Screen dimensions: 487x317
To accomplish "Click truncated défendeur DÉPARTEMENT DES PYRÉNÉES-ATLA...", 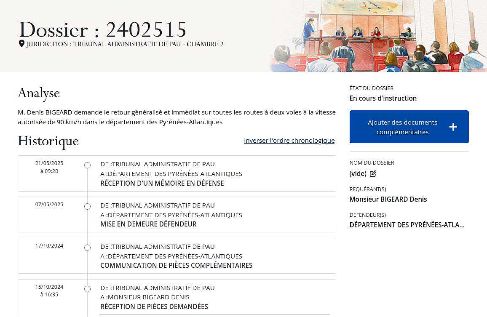I will [407, 225].
